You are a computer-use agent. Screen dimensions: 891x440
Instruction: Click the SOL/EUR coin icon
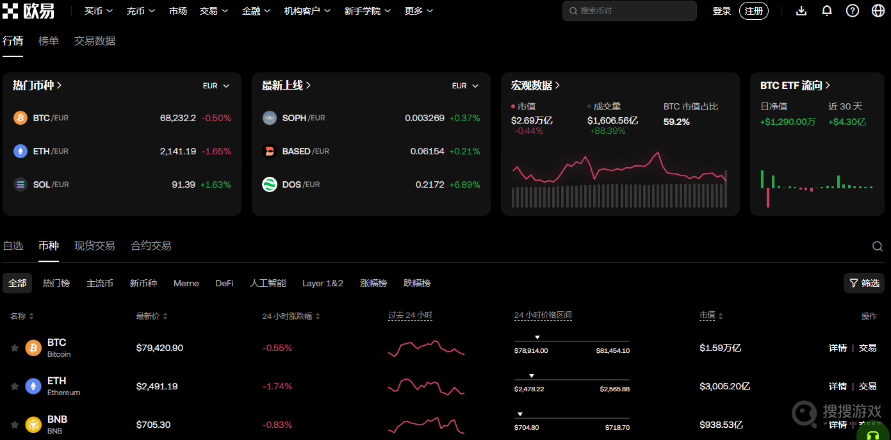(20, 184)
